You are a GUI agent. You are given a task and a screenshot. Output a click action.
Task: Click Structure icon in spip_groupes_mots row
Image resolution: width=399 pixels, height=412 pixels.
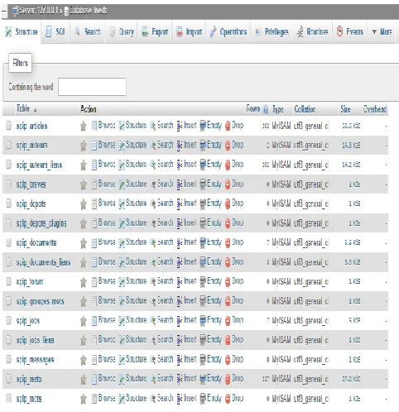(122, 301)
